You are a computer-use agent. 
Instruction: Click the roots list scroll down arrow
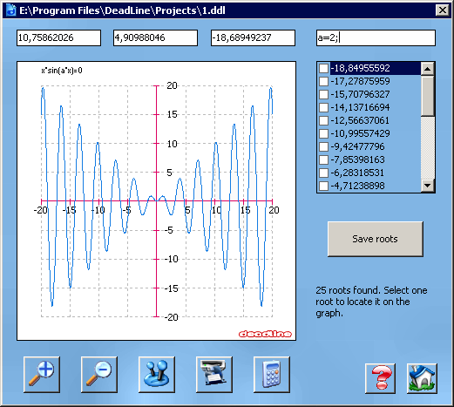coord(428,185)
